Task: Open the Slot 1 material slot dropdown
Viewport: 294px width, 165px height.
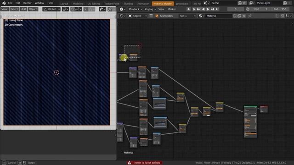Action: [x=187, y=16]
